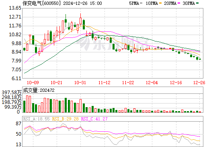Viewport: 209px width, 147px height.
Task: Click the RSI_C:41.27 indicator label
Action: click(x=94, y=119)
